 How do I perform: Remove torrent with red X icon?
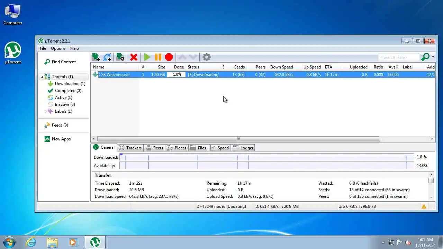tap(134, 57)
